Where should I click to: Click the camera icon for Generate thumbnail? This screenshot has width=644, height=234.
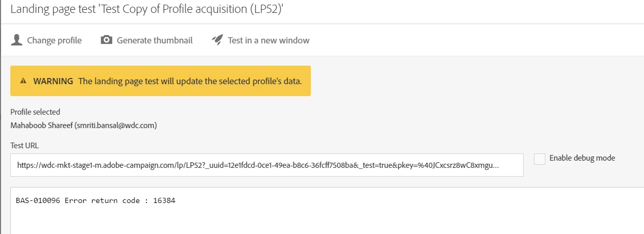(x=106, y=40)
